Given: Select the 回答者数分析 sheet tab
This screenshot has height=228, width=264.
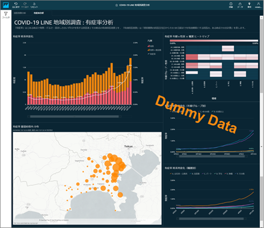Looking at the screenshot, I should pos(20,13).
